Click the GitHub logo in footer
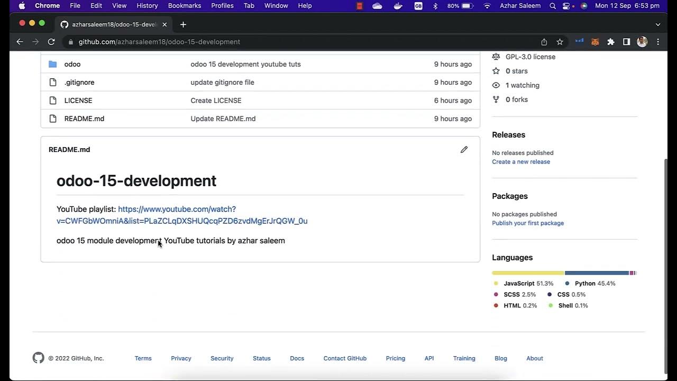 click(39, 358)
